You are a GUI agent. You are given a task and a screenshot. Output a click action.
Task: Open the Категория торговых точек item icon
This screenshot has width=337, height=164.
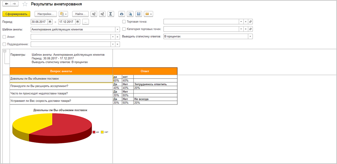click(x=250, y=29)
